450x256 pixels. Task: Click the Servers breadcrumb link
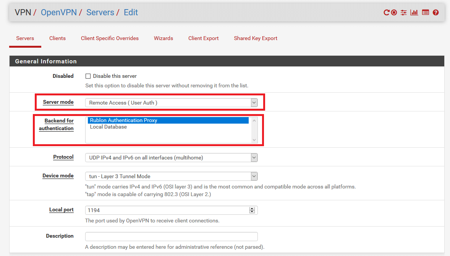coord(100,13)
